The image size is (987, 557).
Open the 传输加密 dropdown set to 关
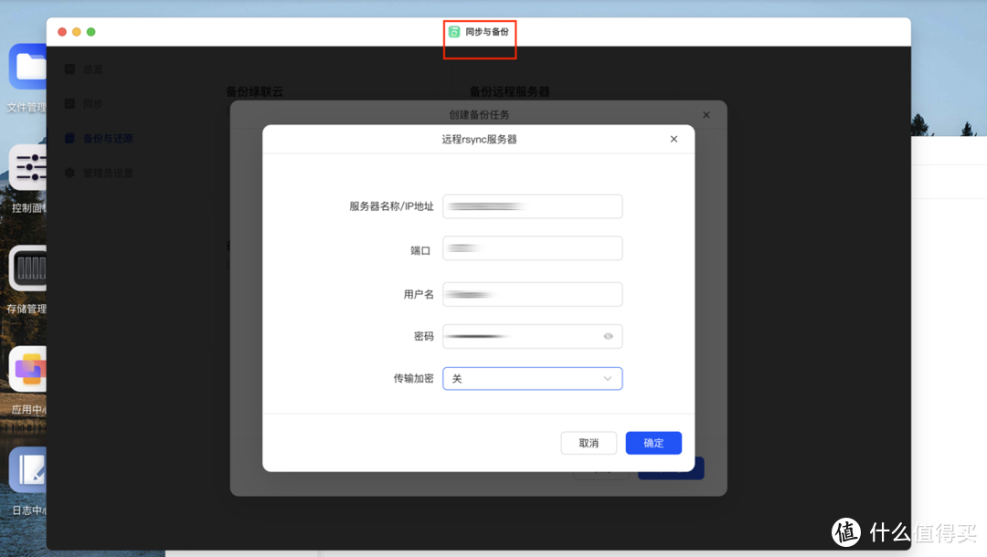(x=533, y=378)
